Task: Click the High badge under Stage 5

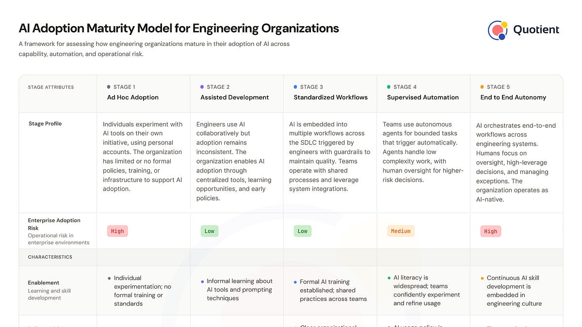Action: pyautogui.click(x=490, y=231)
